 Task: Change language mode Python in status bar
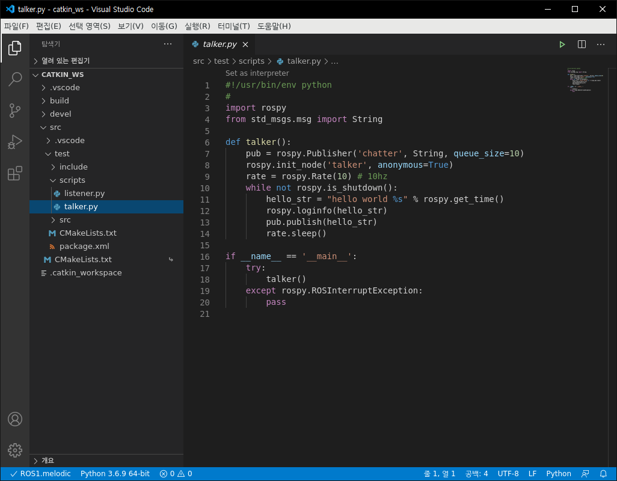(559, 474)
